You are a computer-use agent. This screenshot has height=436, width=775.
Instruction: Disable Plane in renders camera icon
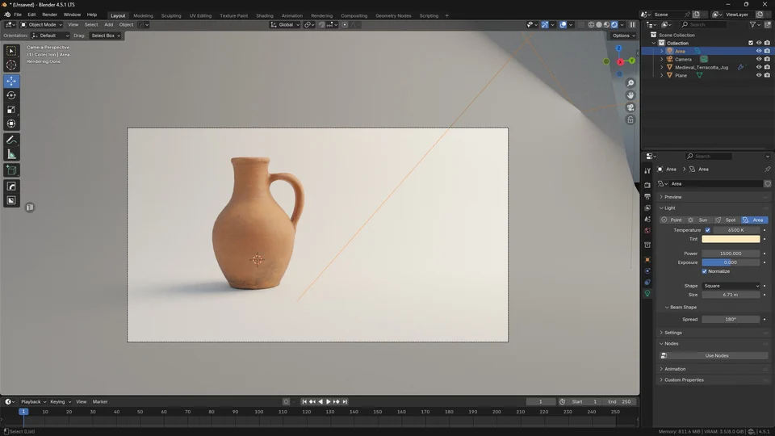pos(767,75)
